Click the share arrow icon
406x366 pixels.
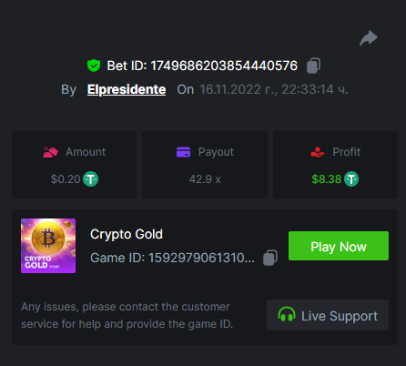tap(369, 38)
